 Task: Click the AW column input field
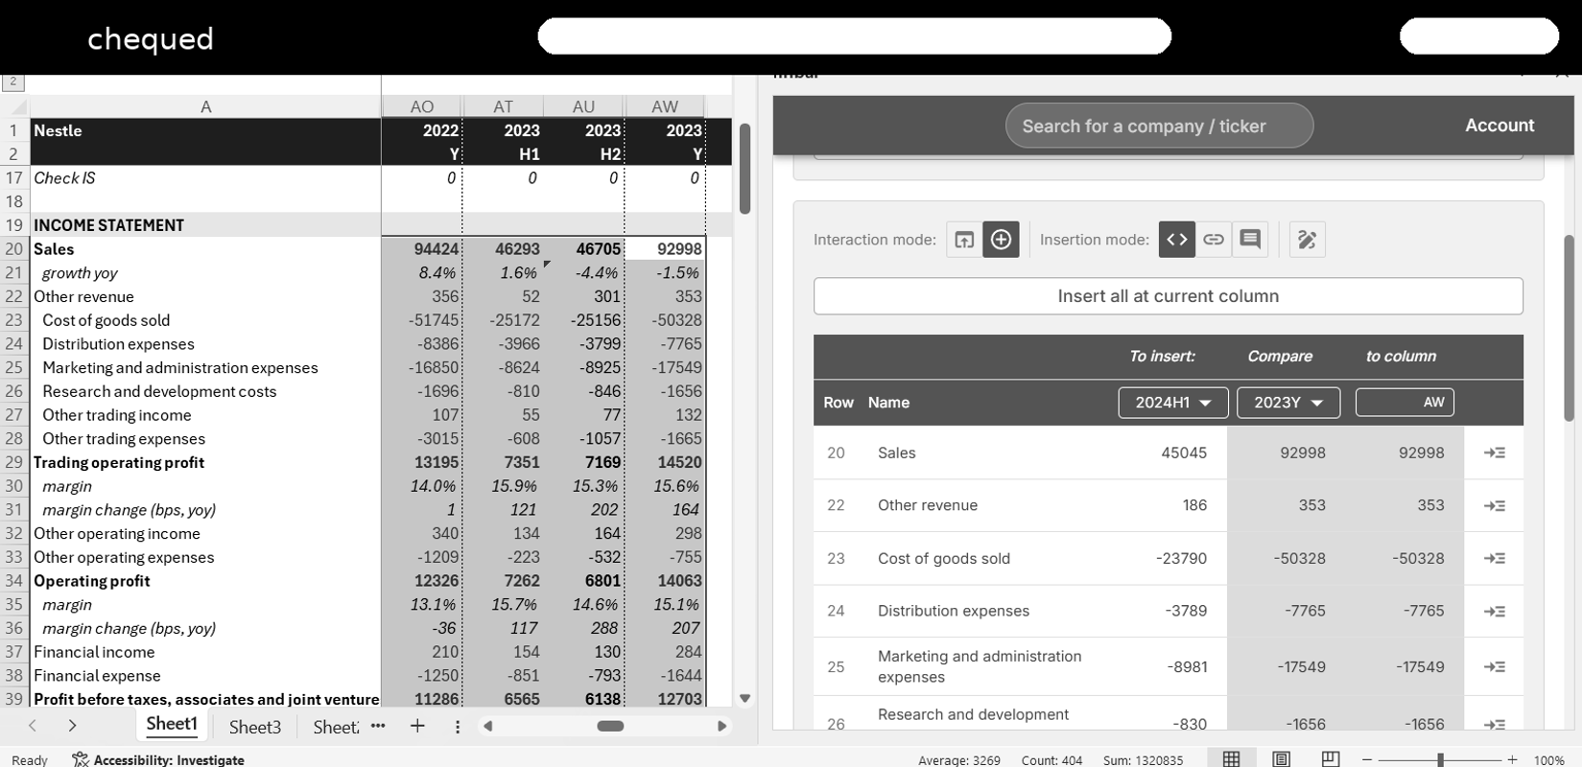[1405, 403]
